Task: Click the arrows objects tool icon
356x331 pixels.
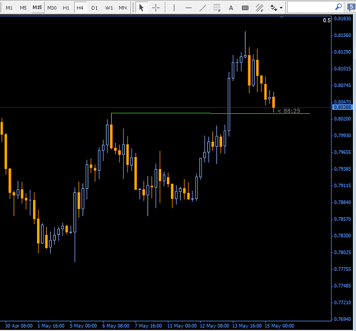Action: [x=273, y=8]
